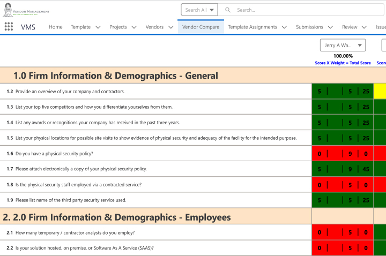Open the Template tab
386x256 pixels.
(x=80, y=27)
